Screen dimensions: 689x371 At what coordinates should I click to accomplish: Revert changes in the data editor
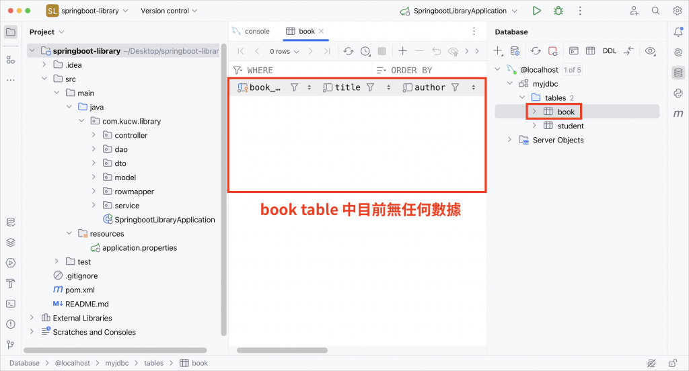436,51
